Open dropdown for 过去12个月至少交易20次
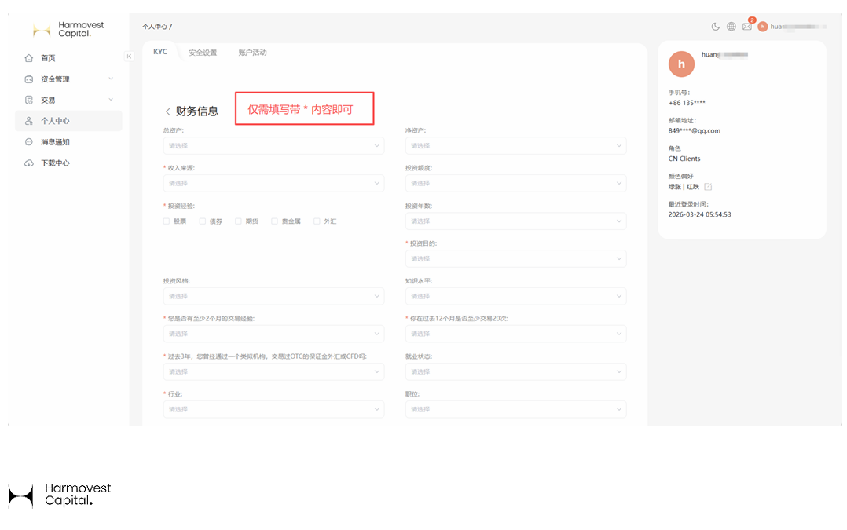The height and width of the screenshot is (530, 847). click(x=516, y=334)
